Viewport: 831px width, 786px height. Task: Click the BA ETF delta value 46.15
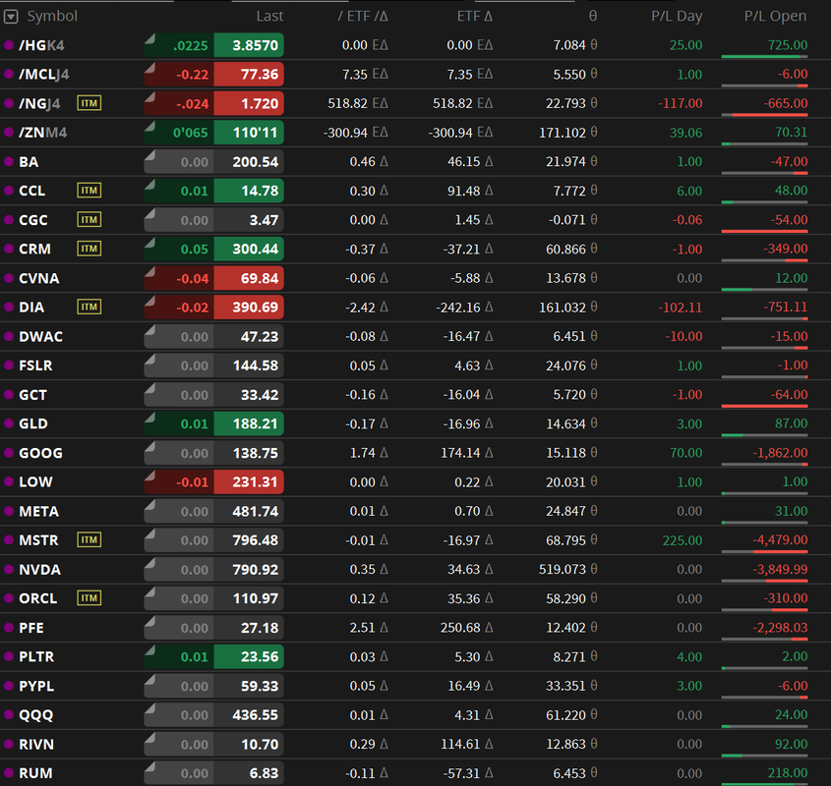click(464, 161)
